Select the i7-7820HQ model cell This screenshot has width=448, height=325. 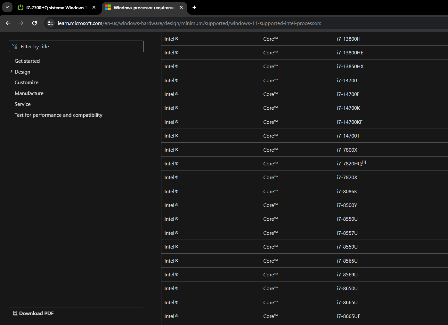tap(349, 163)
